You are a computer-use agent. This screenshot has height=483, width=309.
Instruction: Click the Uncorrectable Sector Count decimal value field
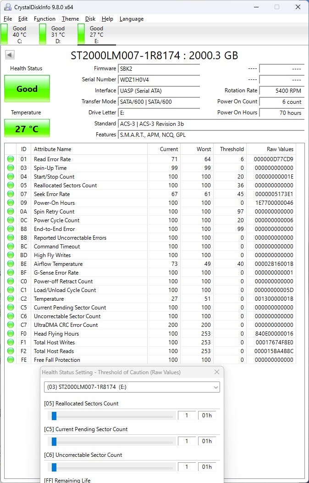tap(187, 466)
